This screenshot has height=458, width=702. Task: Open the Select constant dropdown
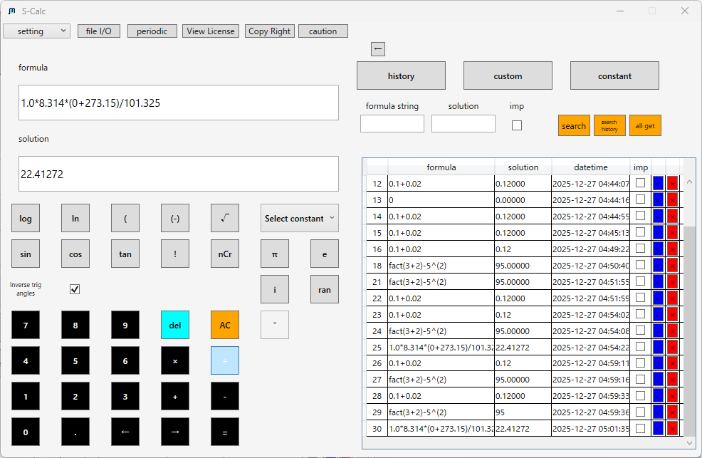click(x=300, y=218)
